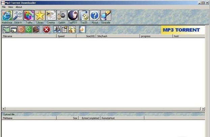Click the left arrow of horizontal scrollbar

pos(3,109)
